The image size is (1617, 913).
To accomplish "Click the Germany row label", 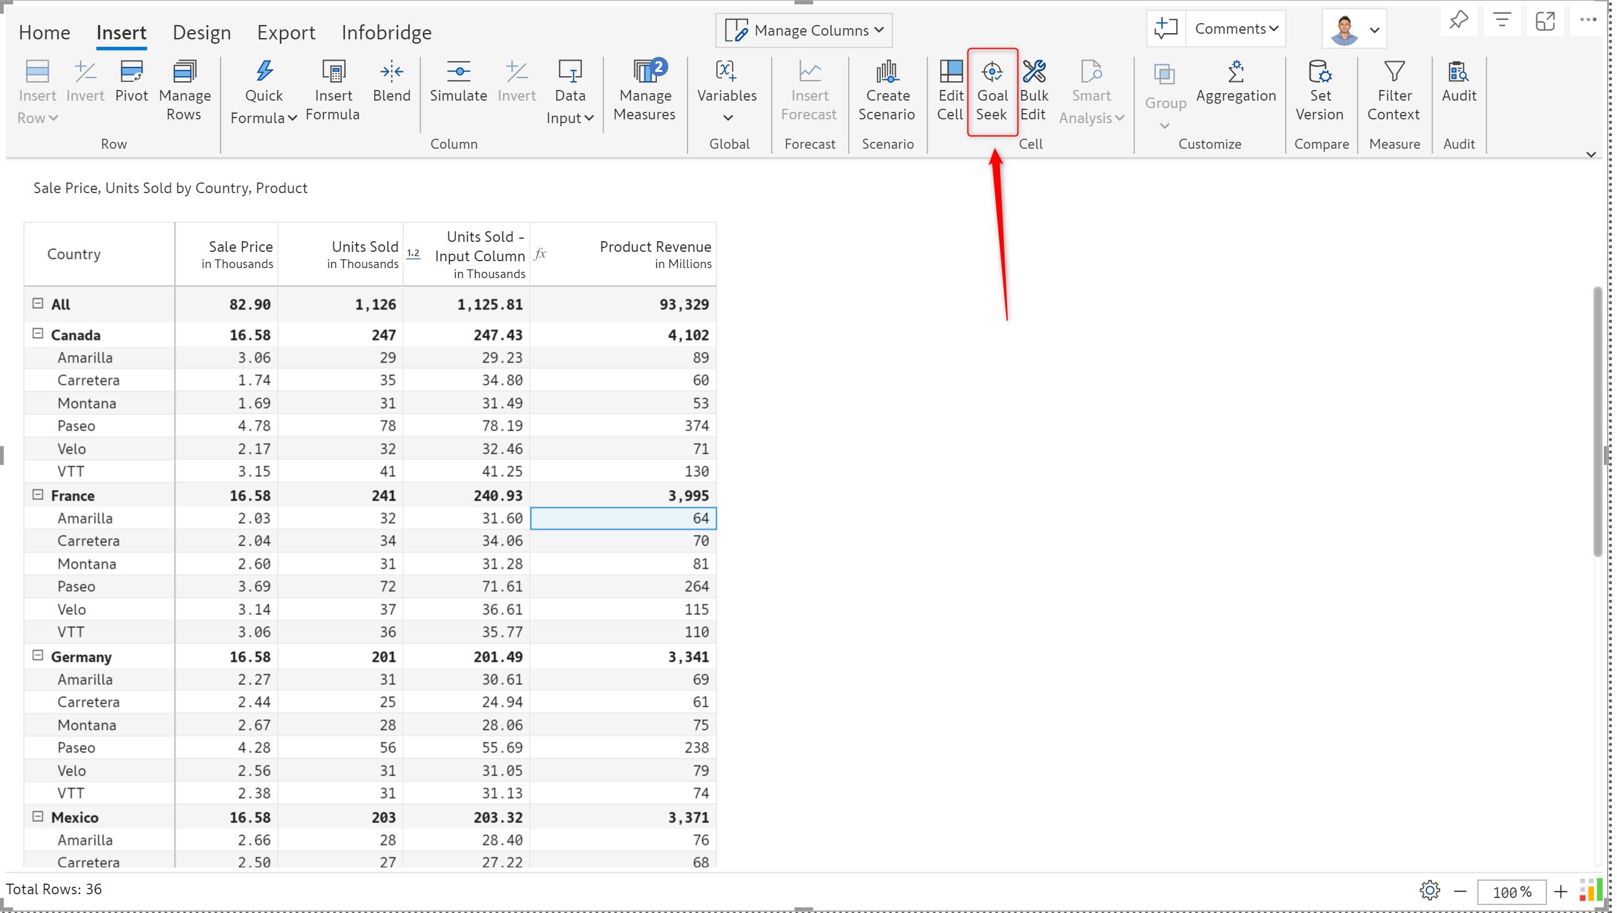I will pyautogui.click(x=81, y=657).
